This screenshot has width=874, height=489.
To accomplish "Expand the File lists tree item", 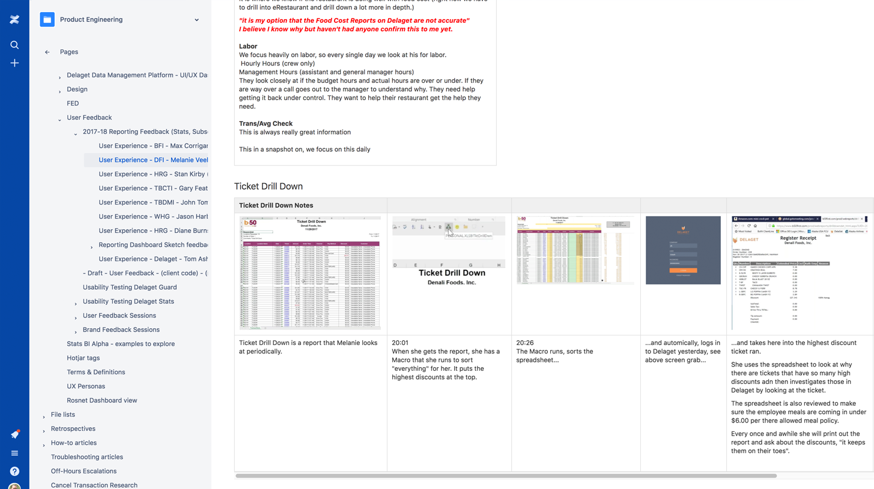I will 44,416.
